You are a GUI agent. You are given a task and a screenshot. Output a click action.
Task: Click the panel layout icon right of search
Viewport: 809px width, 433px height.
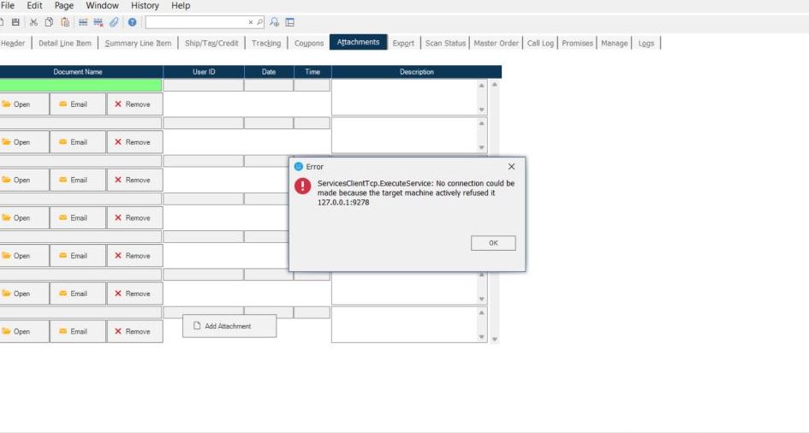click(x=289, y=22)
